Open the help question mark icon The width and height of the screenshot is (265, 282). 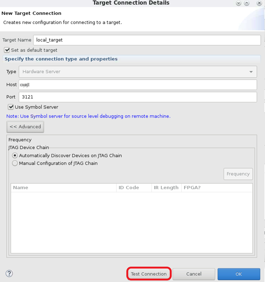(x=9, y=274)
